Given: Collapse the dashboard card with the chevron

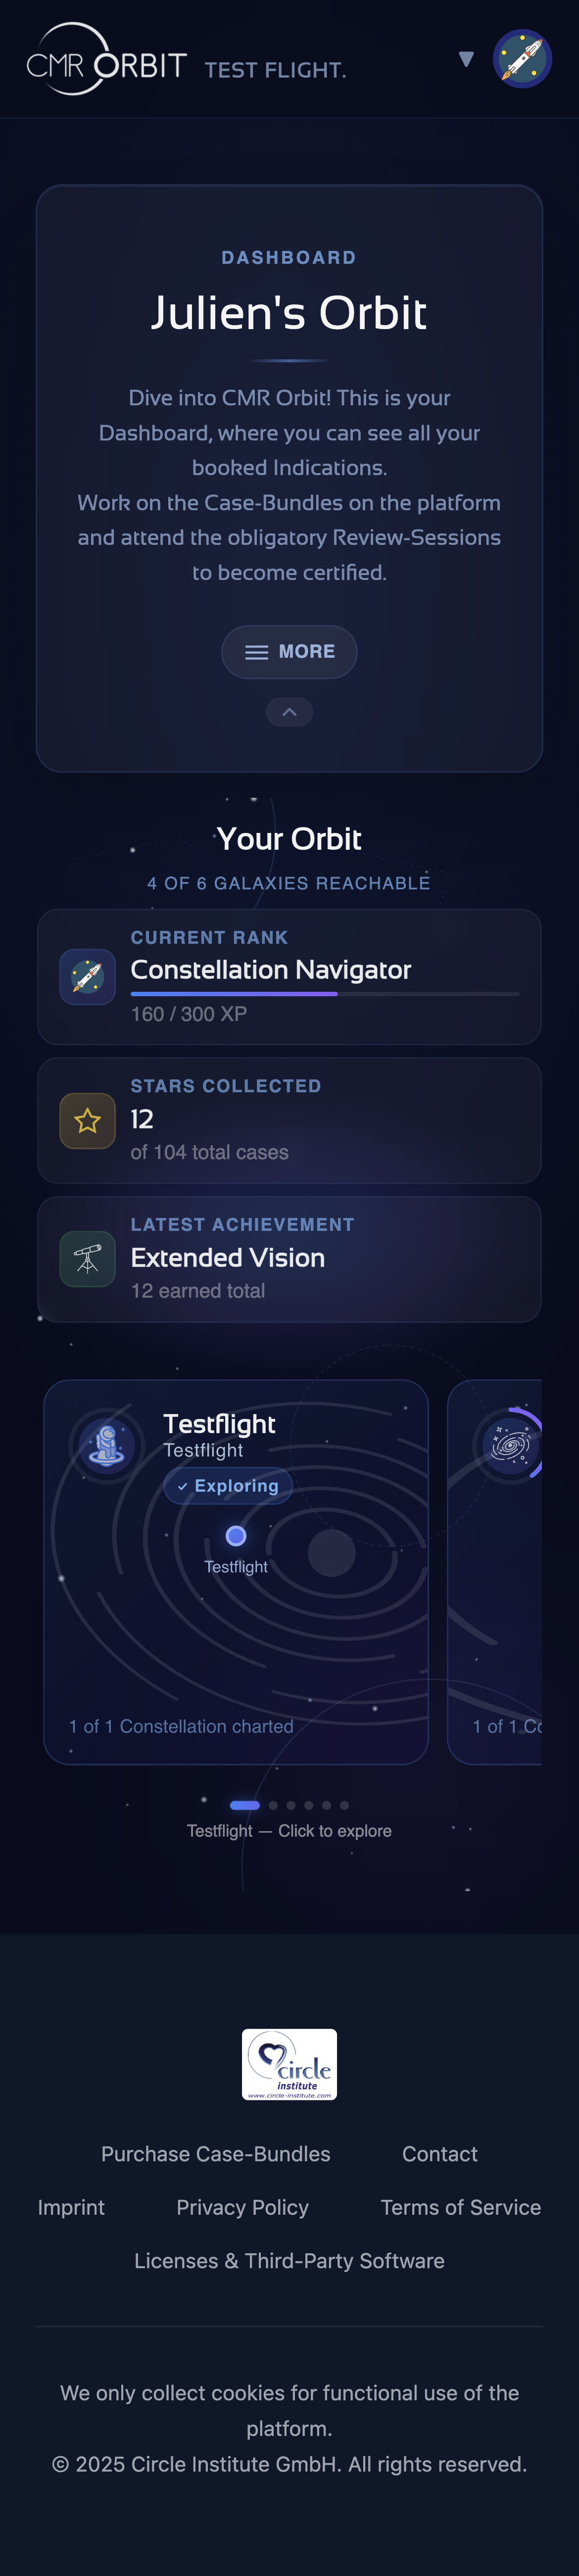Looking at the screenshot, I should pos(289,712).
